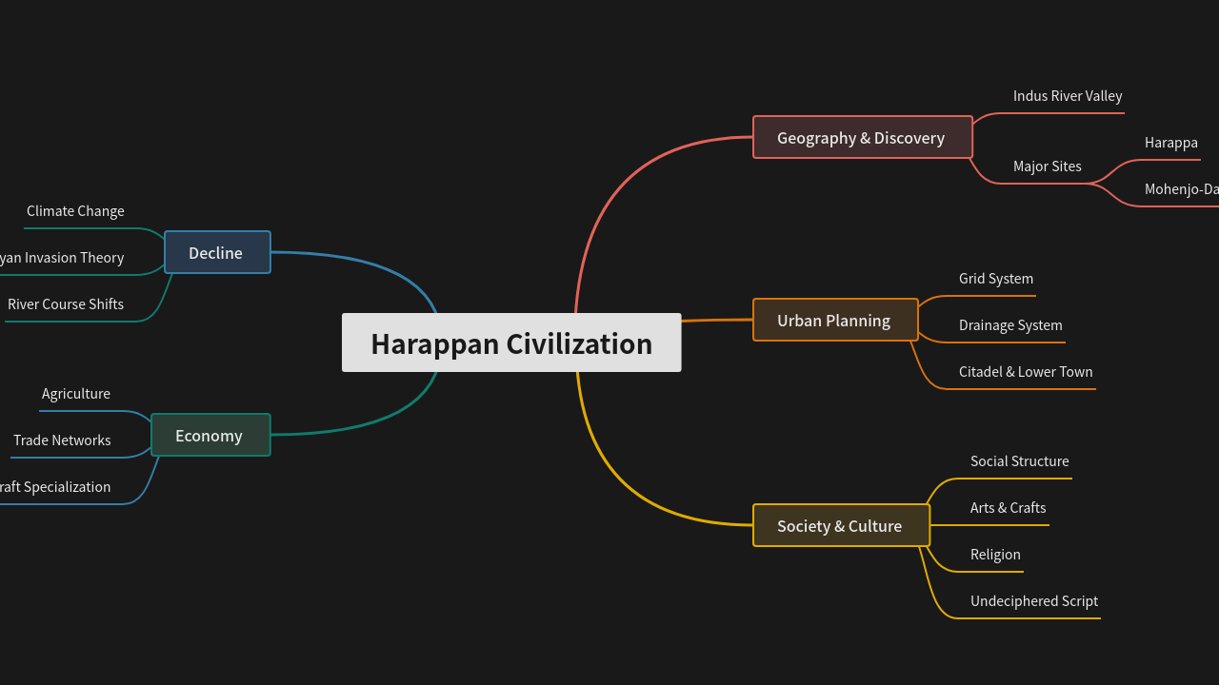1219x685 pixels.
Task: Click the Arts & Crafts node
Action: coord(1008,507)
